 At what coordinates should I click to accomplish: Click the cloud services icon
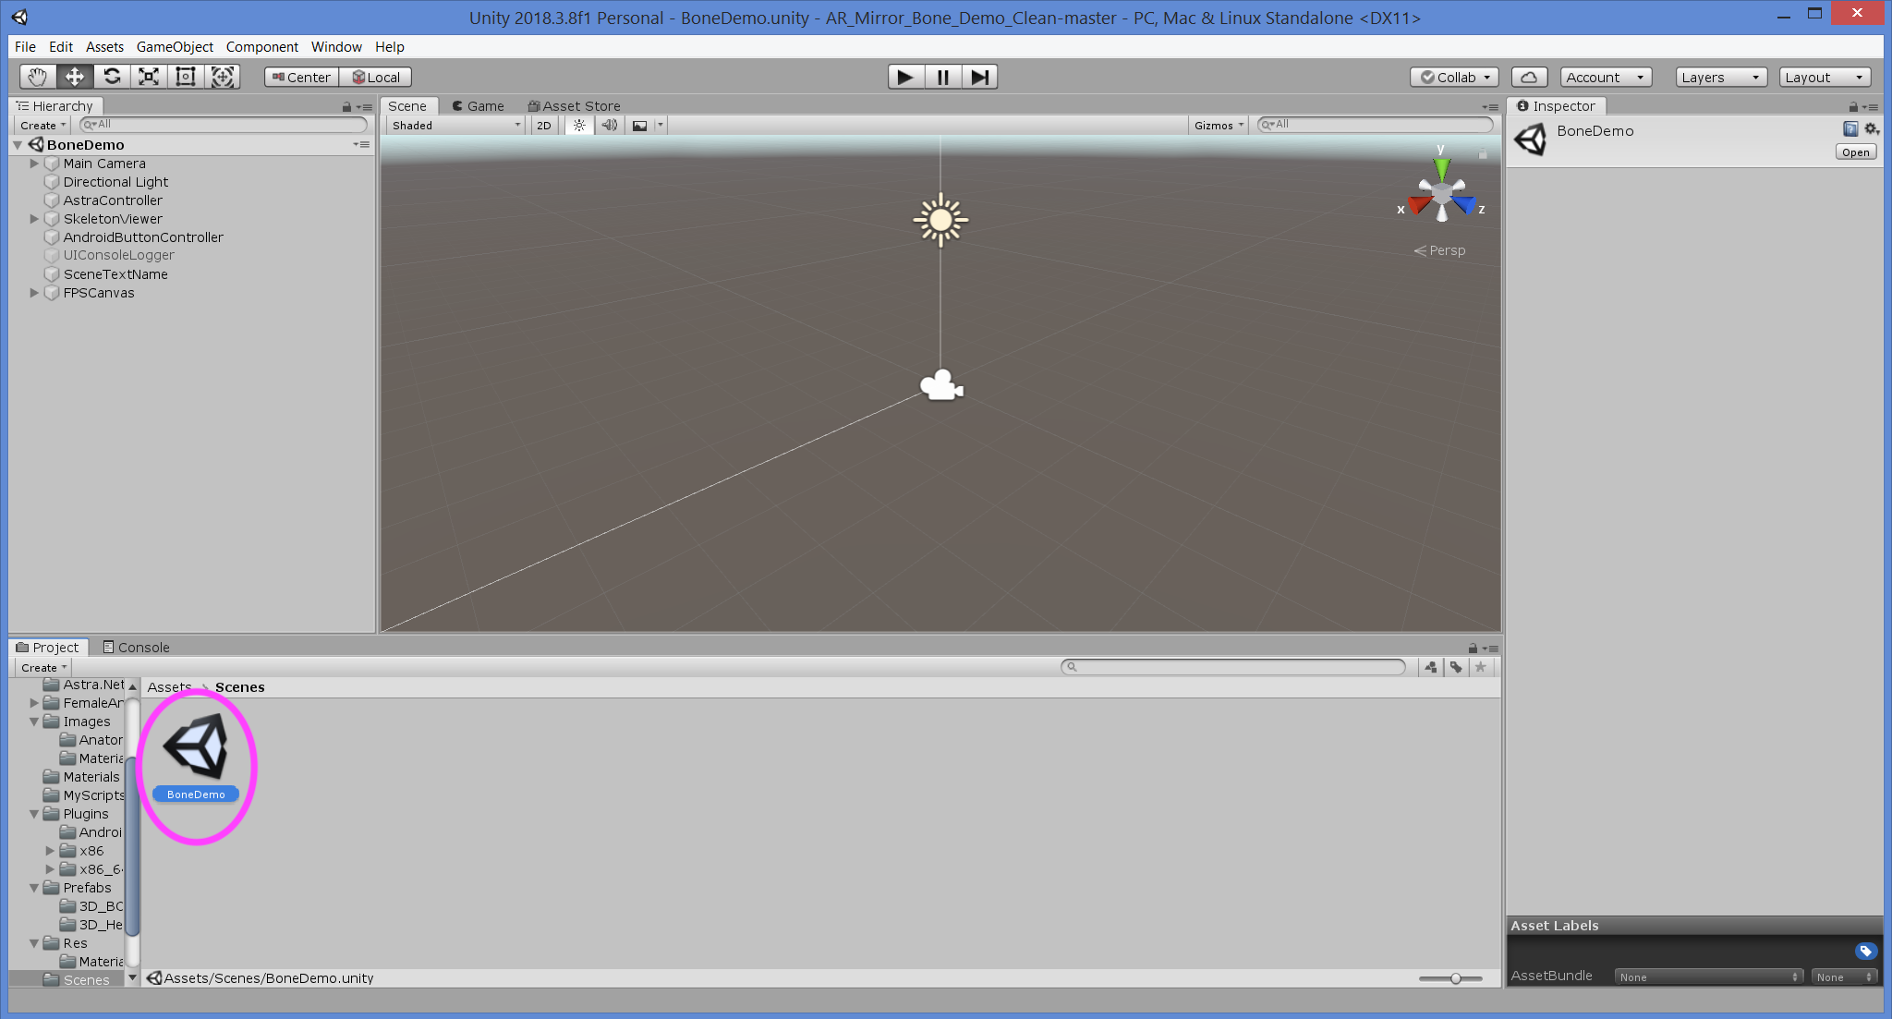1529,77
